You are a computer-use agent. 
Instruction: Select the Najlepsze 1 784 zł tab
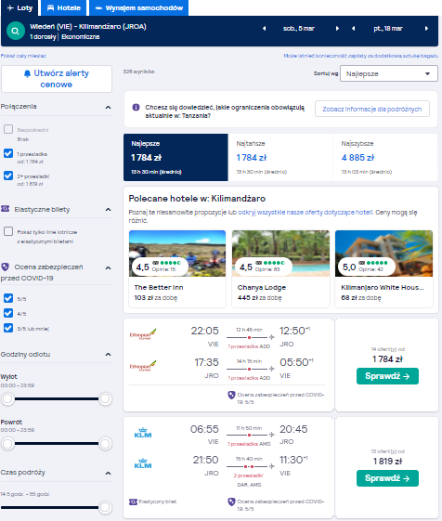[175, 158]
